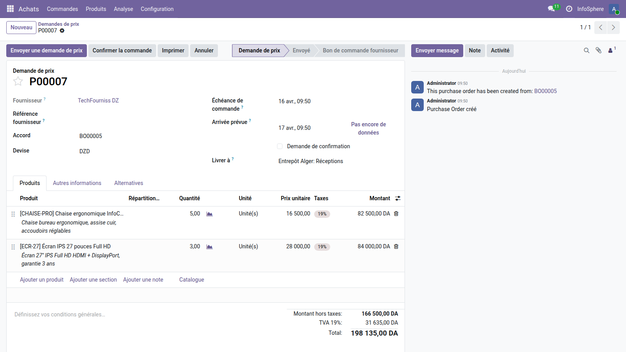The width and height of the screenshot is (626, 352).
Task: Open the discuss messages icon
Action: click(x=552, y=9)
